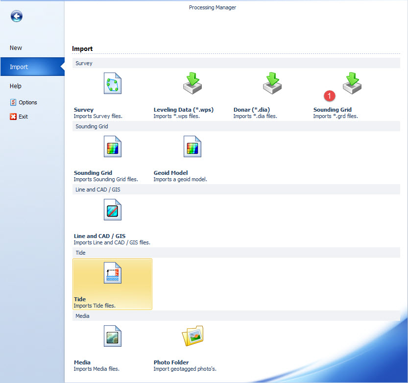
Task: Click the Geoid Model label text
Action: [170, 173]
